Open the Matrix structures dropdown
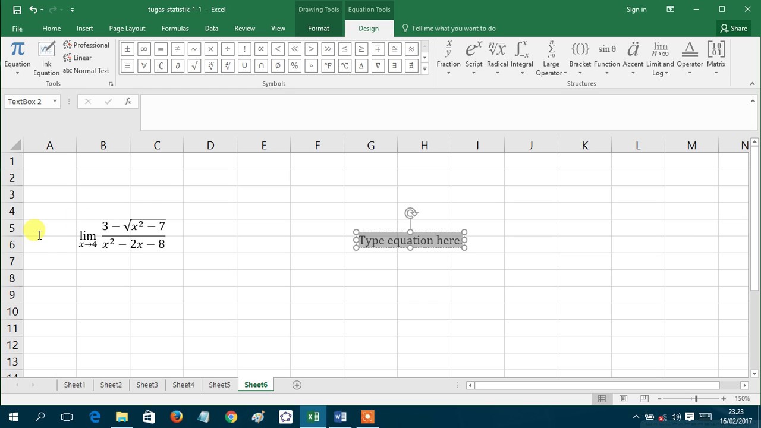 (x=716, y=59)
